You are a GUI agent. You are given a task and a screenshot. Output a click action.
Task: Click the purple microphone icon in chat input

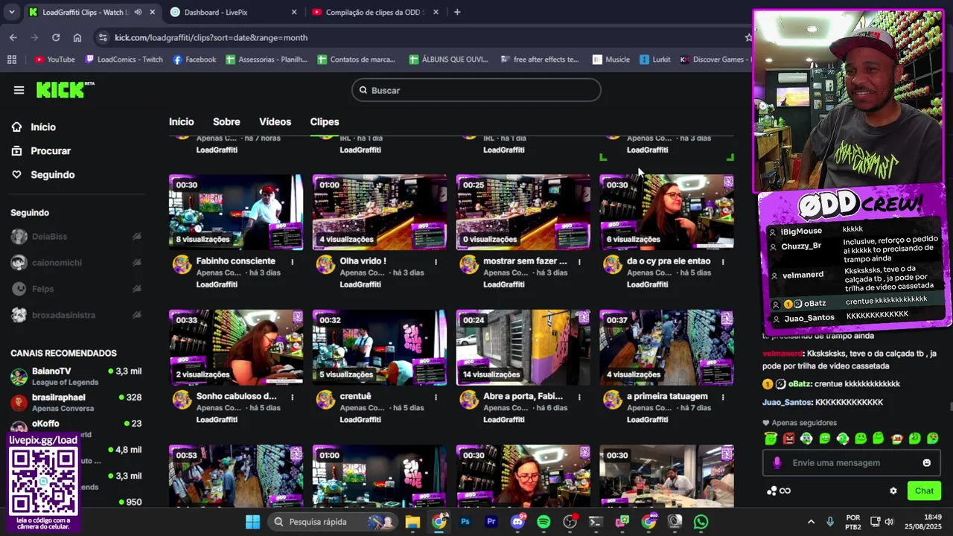777,463
